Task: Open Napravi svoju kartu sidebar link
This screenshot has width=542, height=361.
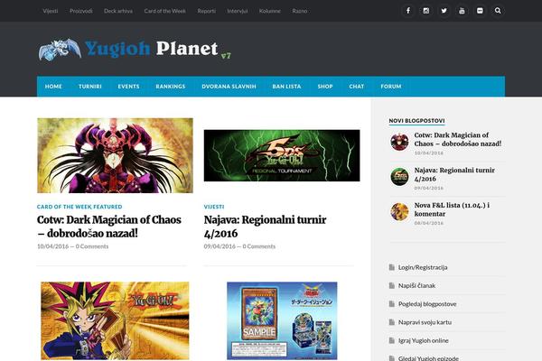Action: 425,322
